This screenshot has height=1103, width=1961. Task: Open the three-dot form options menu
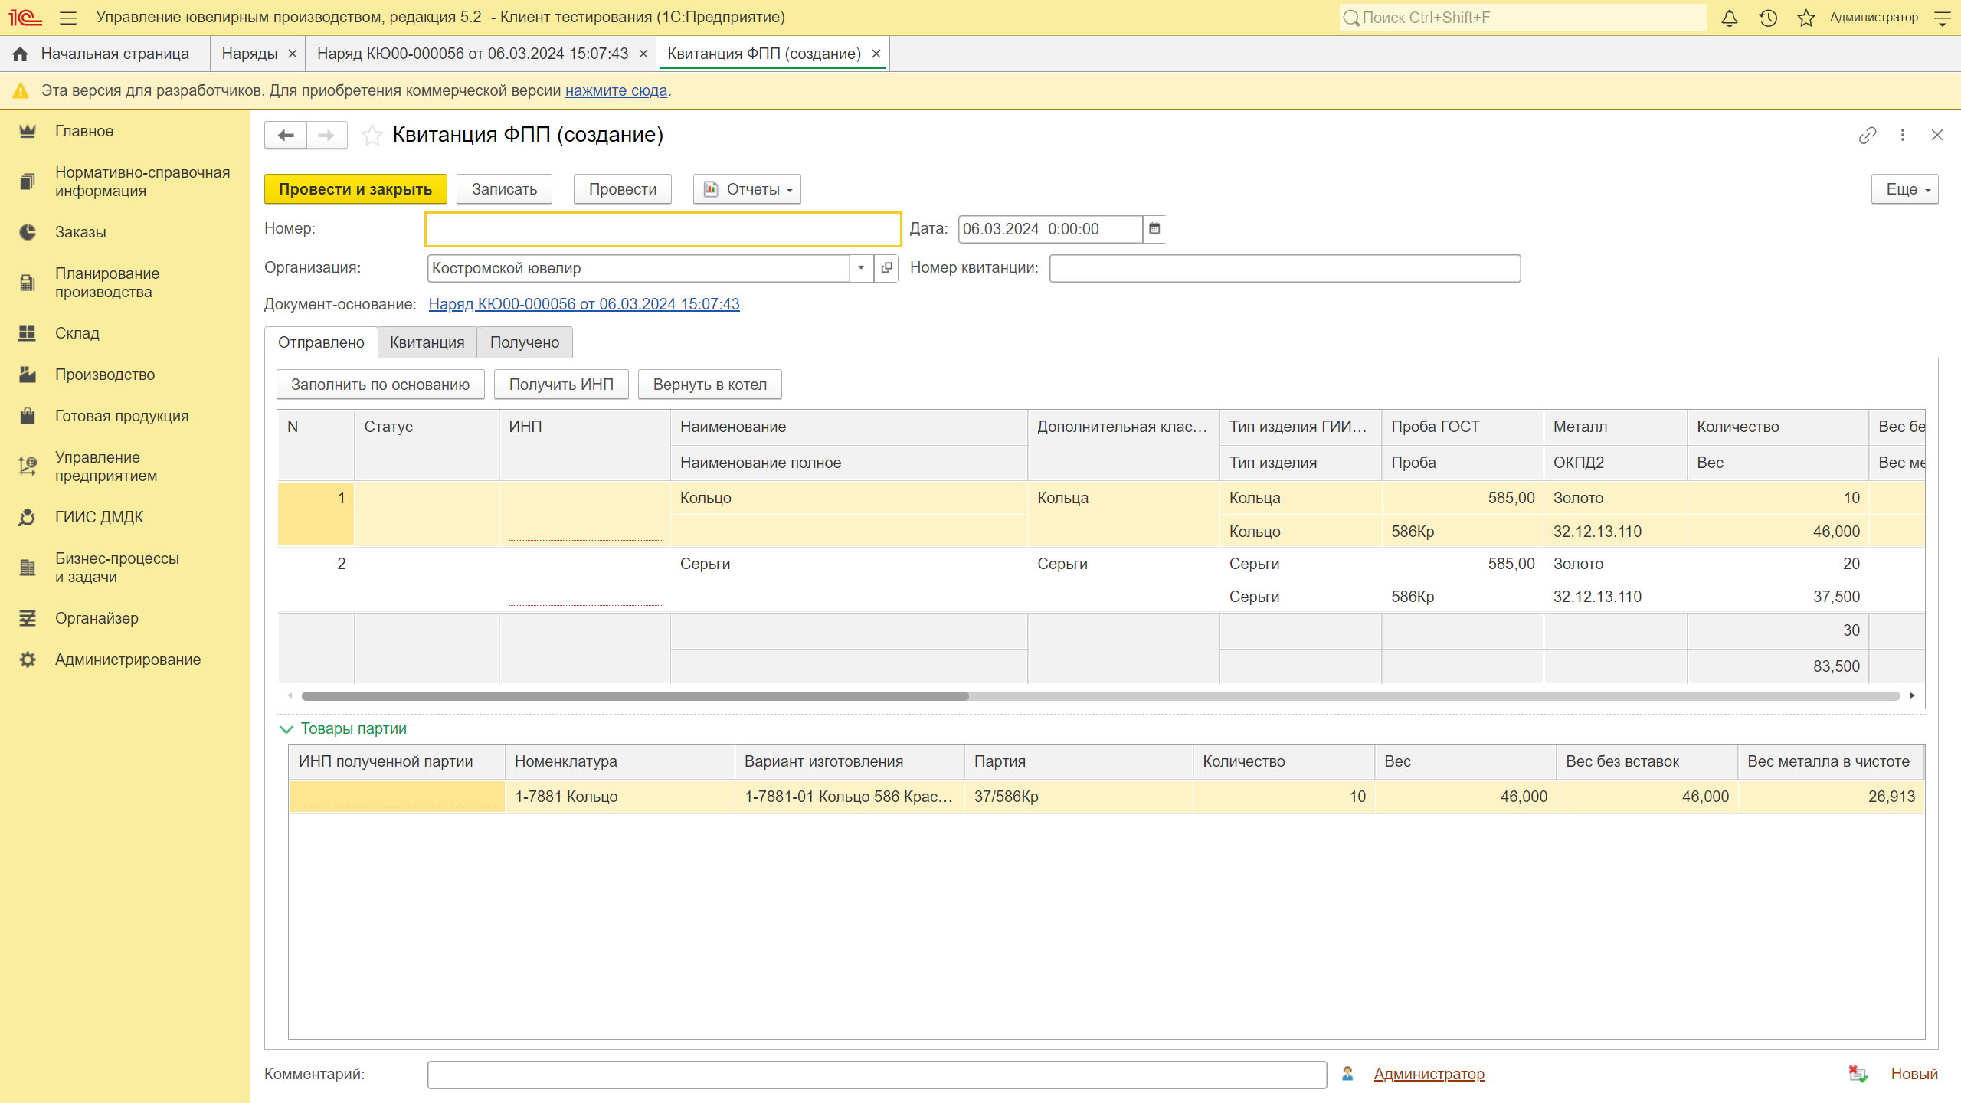(x=1903, y=135)
